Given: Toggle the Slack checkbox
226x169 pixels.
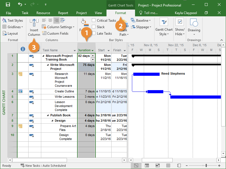Looking at the screenshot, I should coord(94,27).
